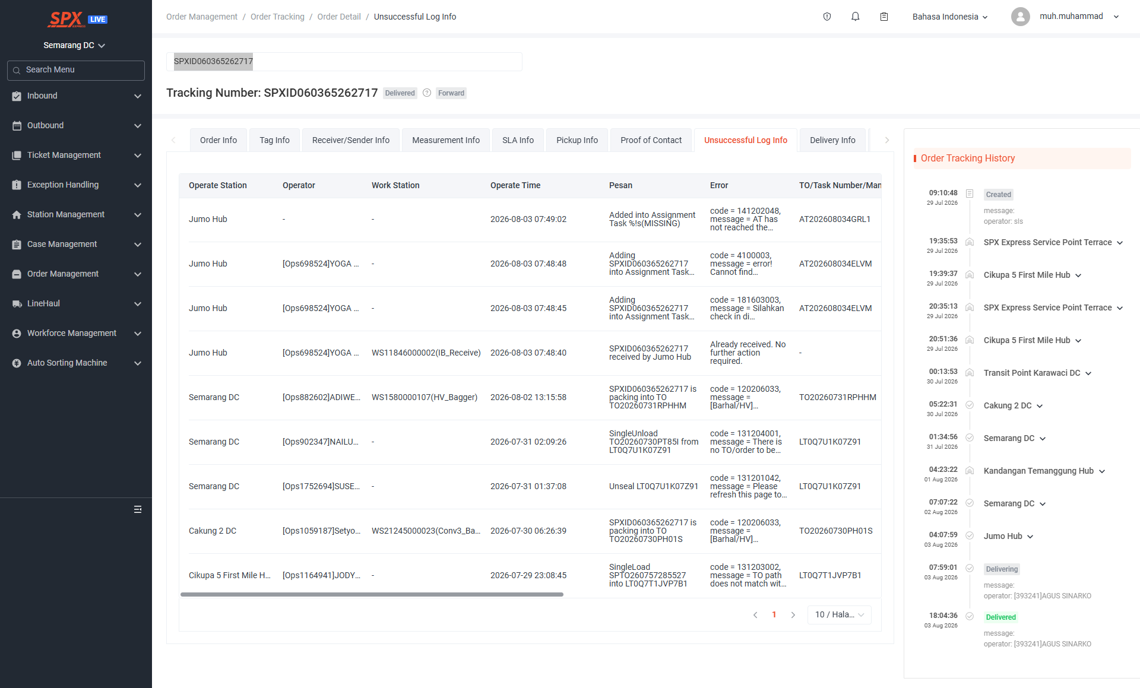Click the Case Management sidebar icon
This screenshot has width=1140, height=688.
17,245
